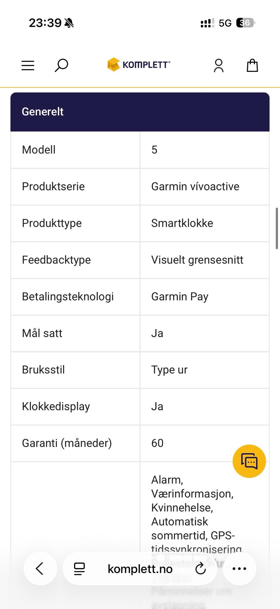Tap the page scrollbar indicator
The image size is (280, 609).
(276, 228)
